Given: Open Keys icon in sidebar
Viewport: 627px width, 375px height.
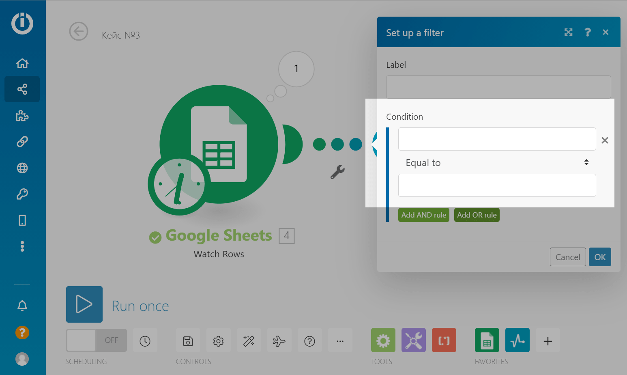Looking at the screenshot, I should coord(22,194).
